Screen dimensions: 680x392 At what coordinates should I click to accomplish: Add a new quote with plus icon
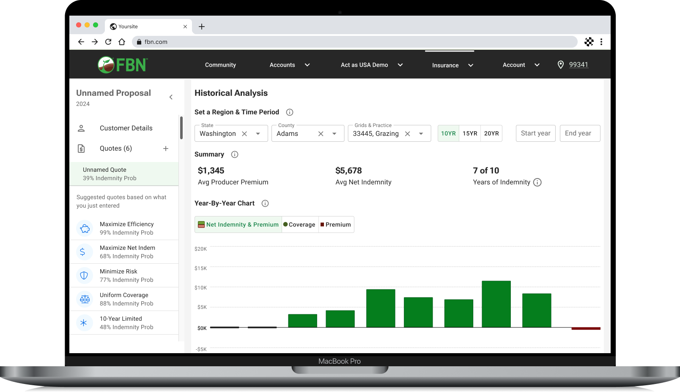tap(166, 149)
